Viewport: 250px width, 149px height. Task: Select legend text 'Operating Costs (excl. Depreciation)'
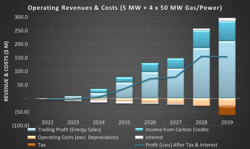coord(78,137)
